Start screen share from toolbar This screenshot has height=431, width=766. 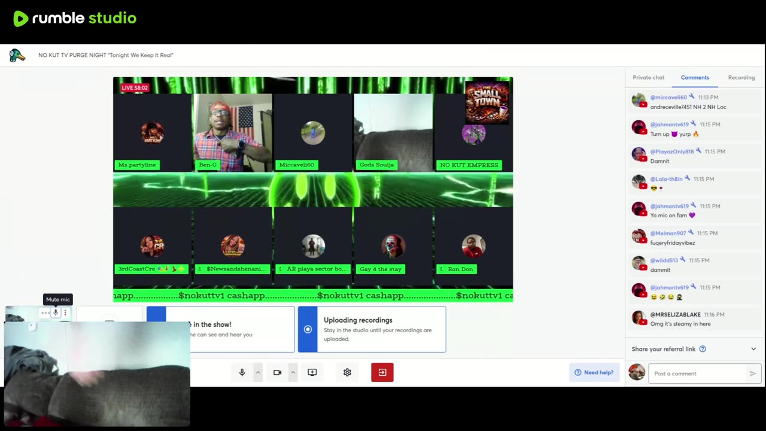click(x=312, y=372)
